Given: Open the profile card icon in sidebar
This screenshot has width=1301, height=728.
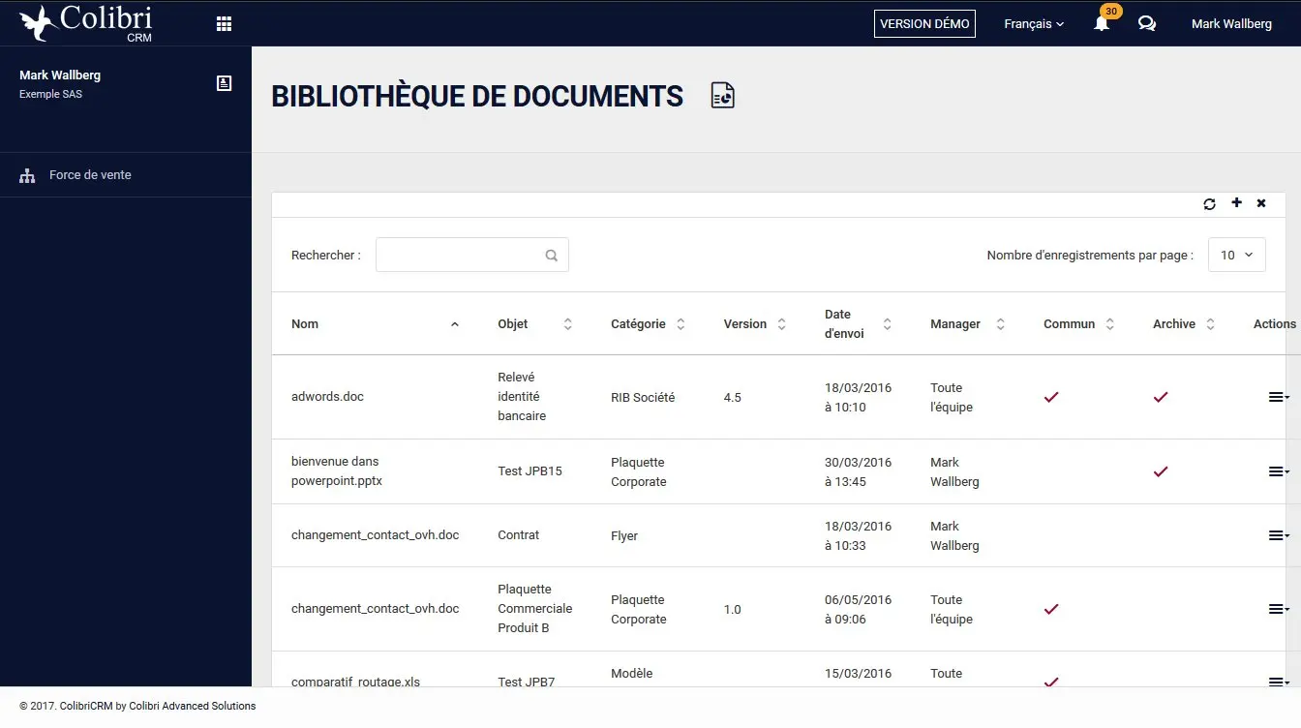Looking at the screenshot, I should (x=224, y=83).
